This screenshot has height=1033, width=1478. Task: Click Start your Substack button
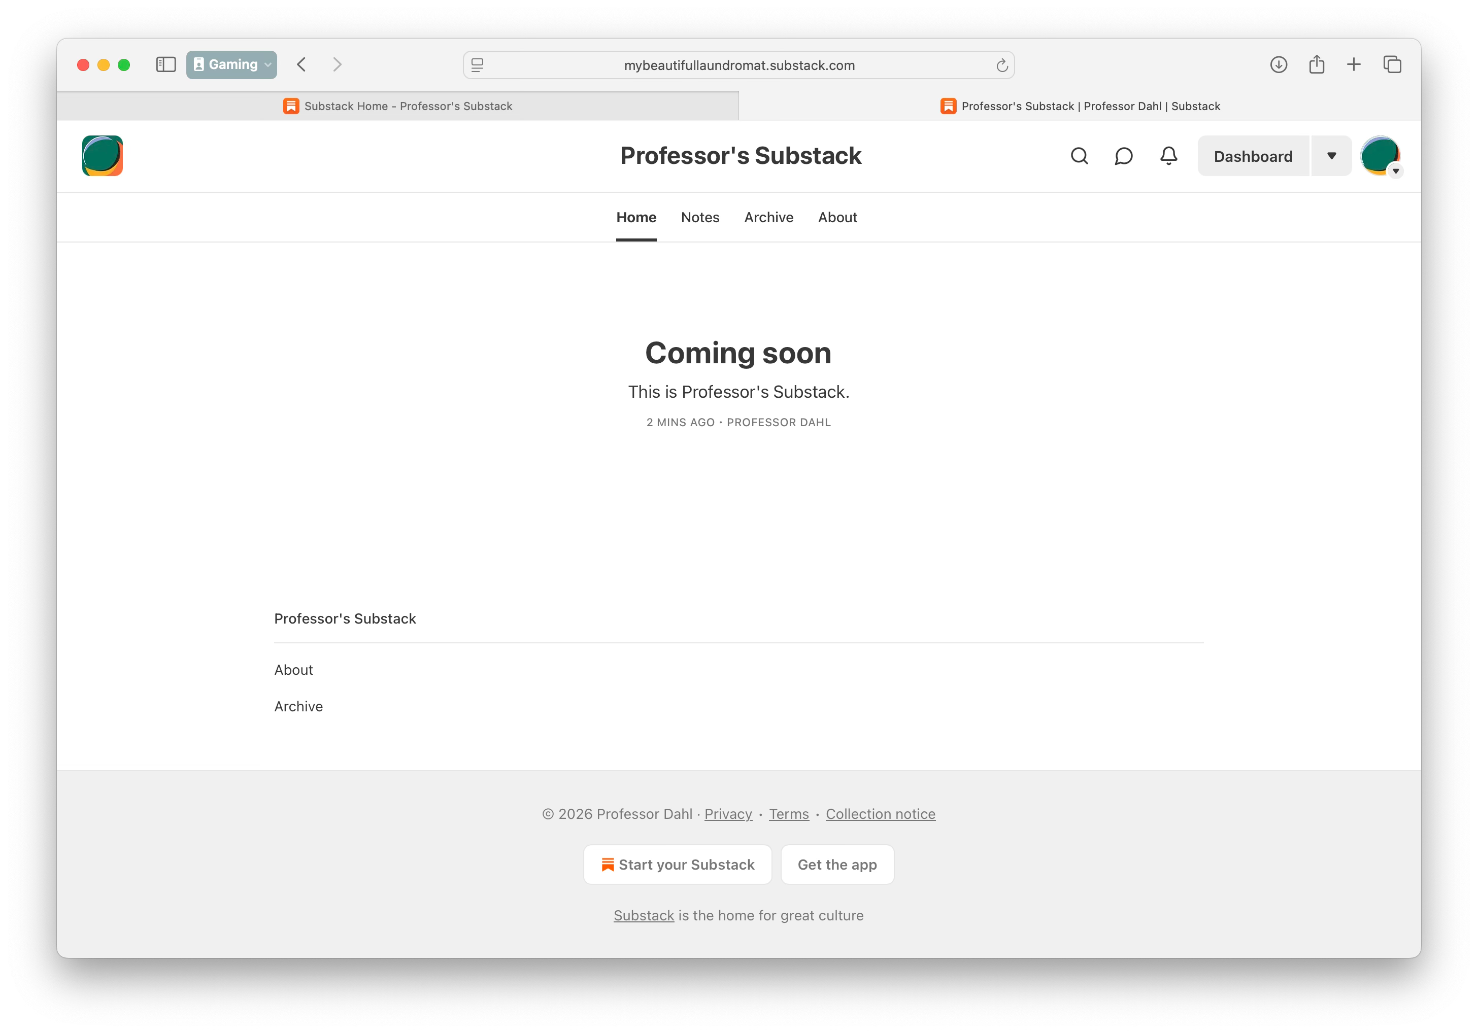pyautogui.click(x=677, y=865)
